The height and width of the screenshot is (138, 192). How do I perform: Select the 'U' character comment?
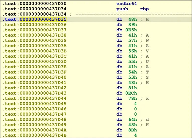pyautogui.click(x=147, y=61)
